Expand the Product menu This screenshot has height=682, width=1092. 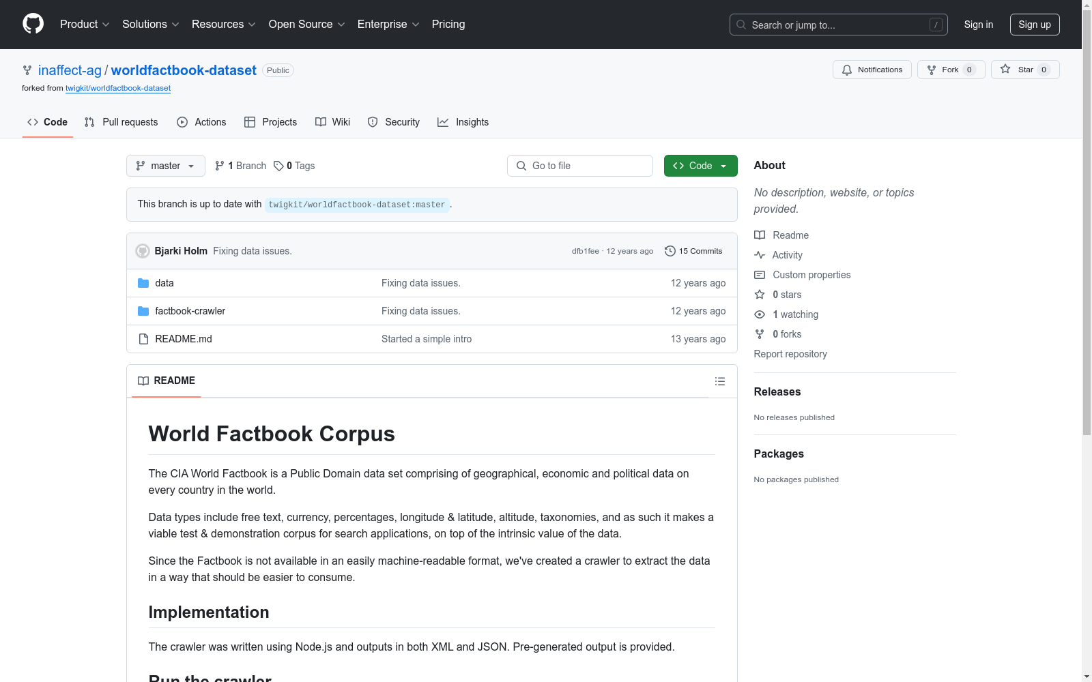[85, 25]
